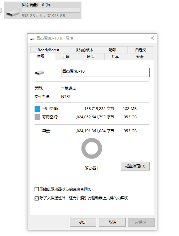Click the 文件系统: label
This screenshot has width=179, height=236.
coord(42,97)
